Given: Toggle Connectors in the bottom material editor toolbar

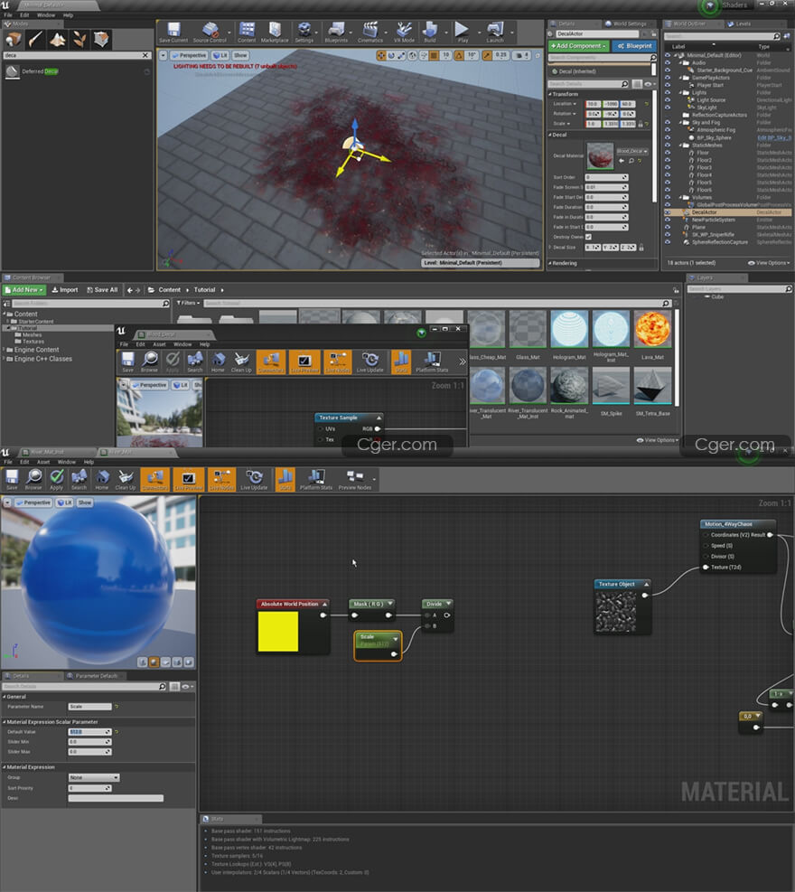Looking at the screenshot, I should click(154, 480).
